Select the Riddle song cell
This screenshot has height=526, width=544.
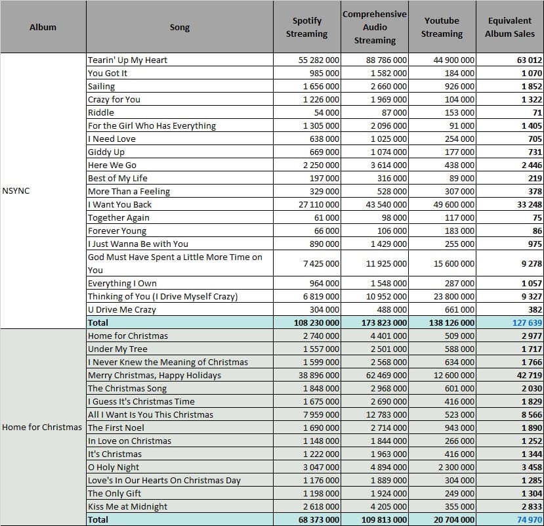click(180, 112)
